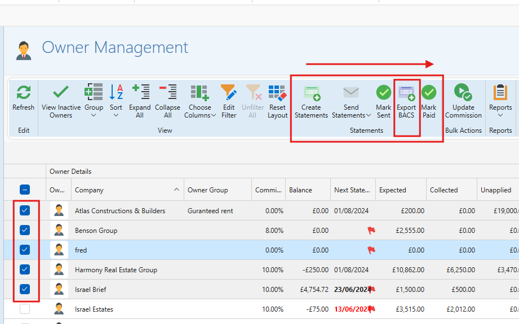The height and width of the screenshot is (324, 519).
Task: Click the Reset Layout icon
Action: click(x=277, y=93)
